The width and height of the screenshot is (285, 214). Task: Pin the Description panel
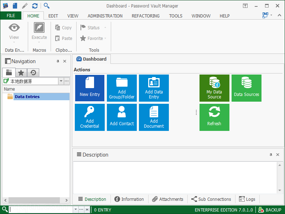coord(271,155)
